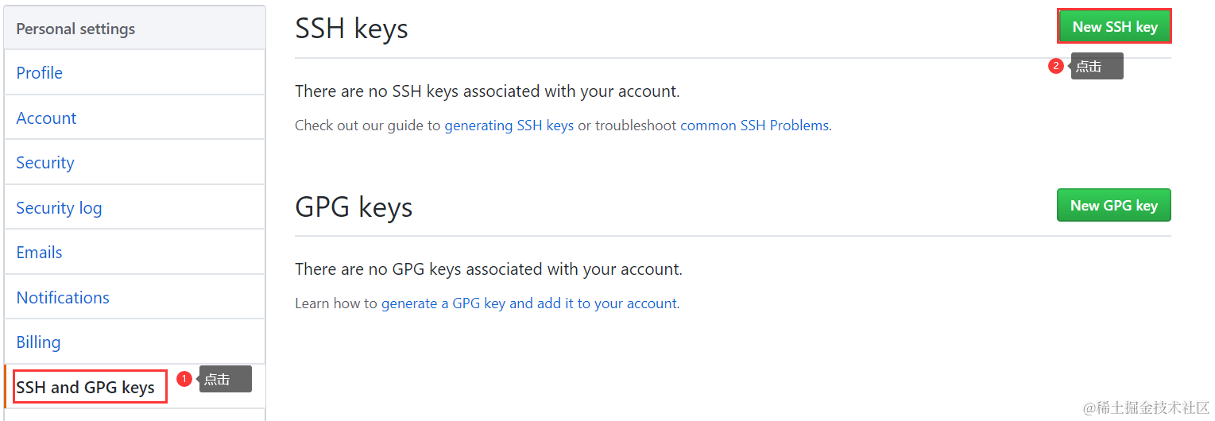Image resolution: width=1215 pixels, height=421 pixels.
Task: Click the red number 1 annotation badge
Action: [184, 380]
